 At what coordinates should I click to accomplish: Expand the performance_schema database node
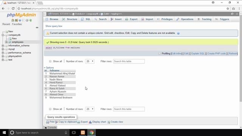point(3,53)
